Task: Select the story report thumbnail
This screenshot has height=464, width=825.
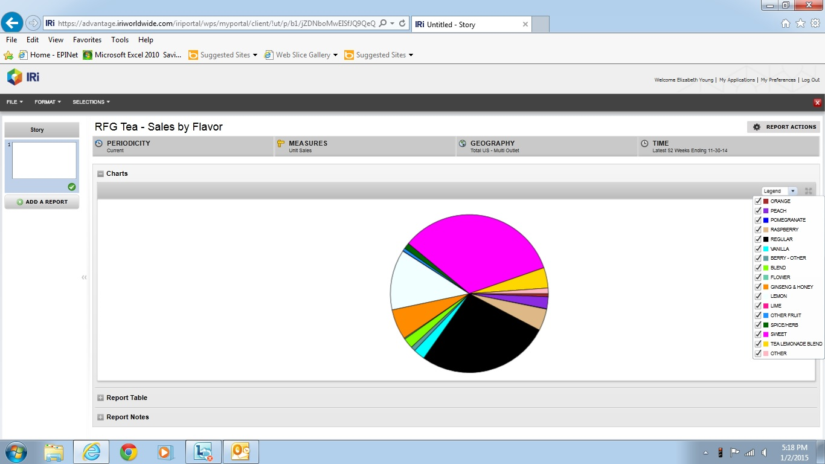Action: (x=44, y=161)
